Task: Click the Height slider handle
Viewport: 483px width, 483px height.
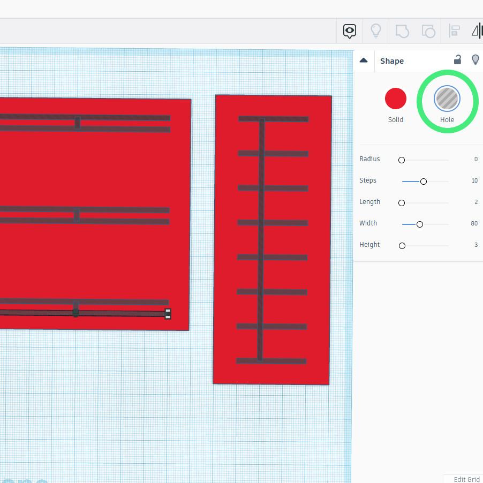Action: [402, 246]
